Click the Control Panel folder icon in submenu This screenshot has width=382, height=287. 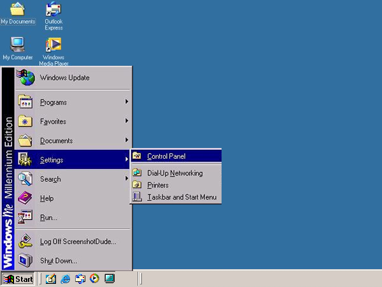coord(137,156)
